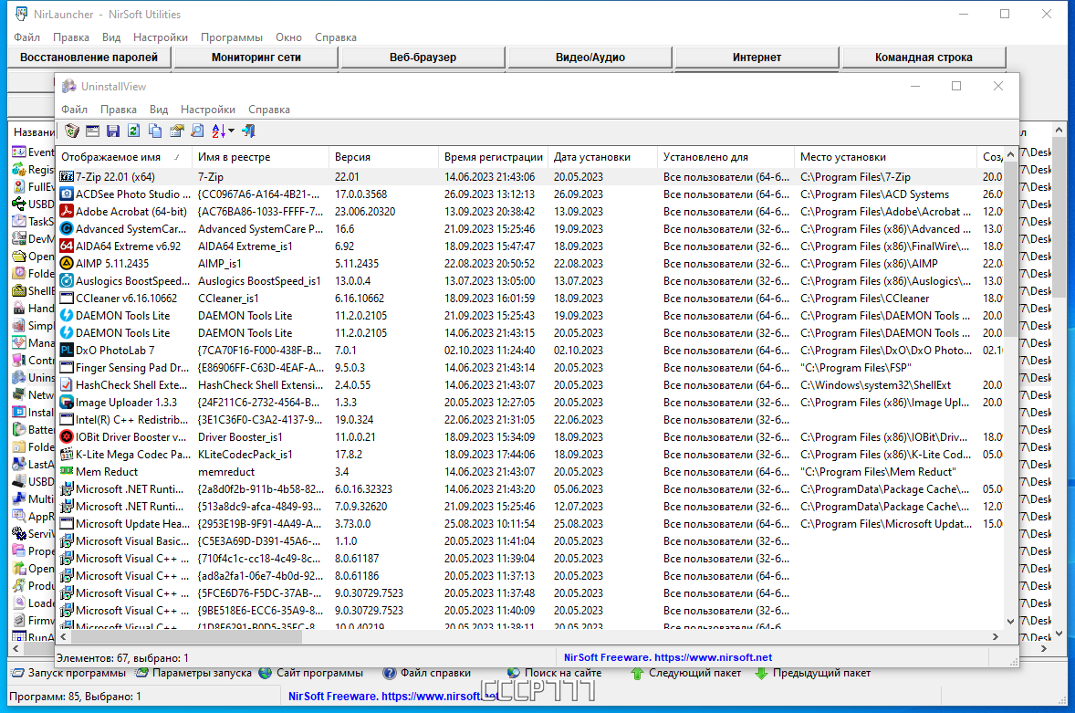Click the DxO PhotoLab 7 row icon

(x=67, y=351)
